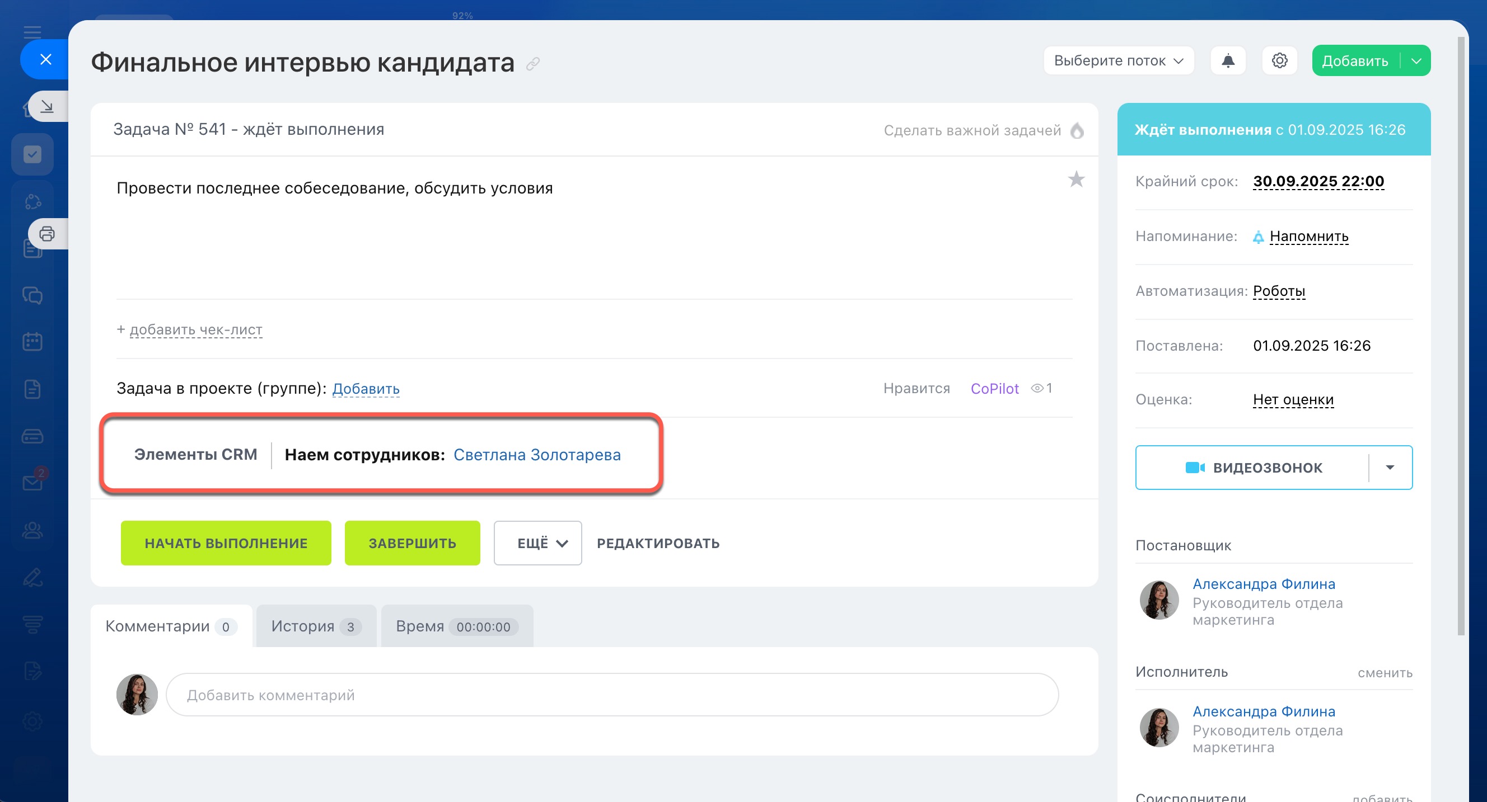Viewport: 1487px width, 802px height.
Task: Click the bell notification icon in header
Action: (1227, 60)
